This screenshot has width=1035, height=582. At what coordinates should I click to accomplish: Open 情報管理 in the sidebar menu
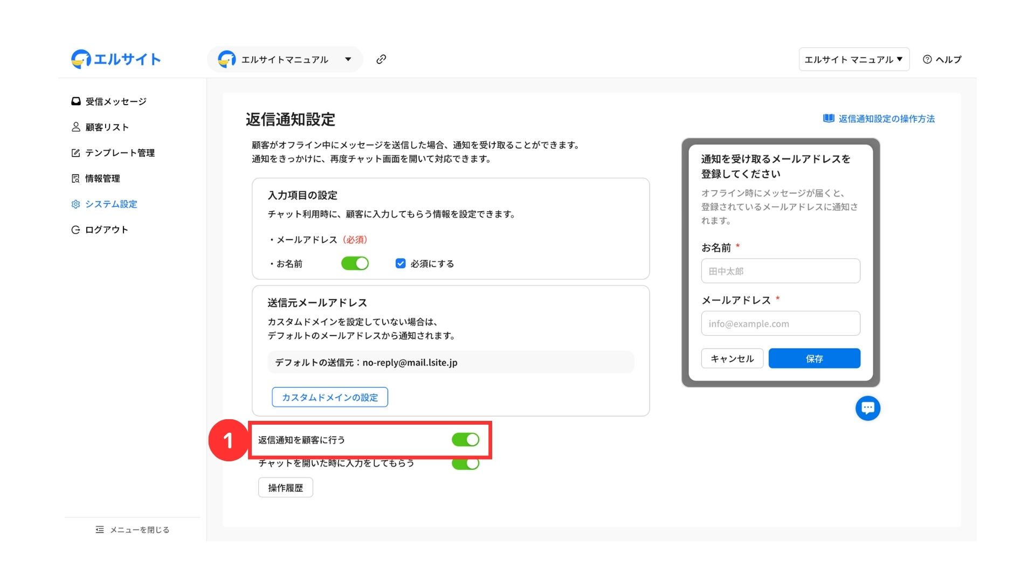(x=102, y=178)
